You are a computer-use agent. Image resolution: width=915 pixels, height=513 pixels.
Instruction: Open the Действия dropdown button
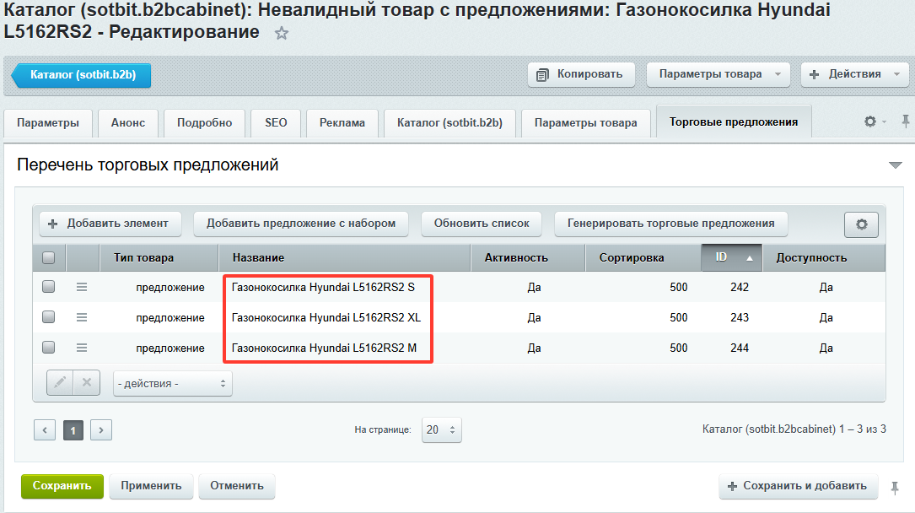[855, 74]
